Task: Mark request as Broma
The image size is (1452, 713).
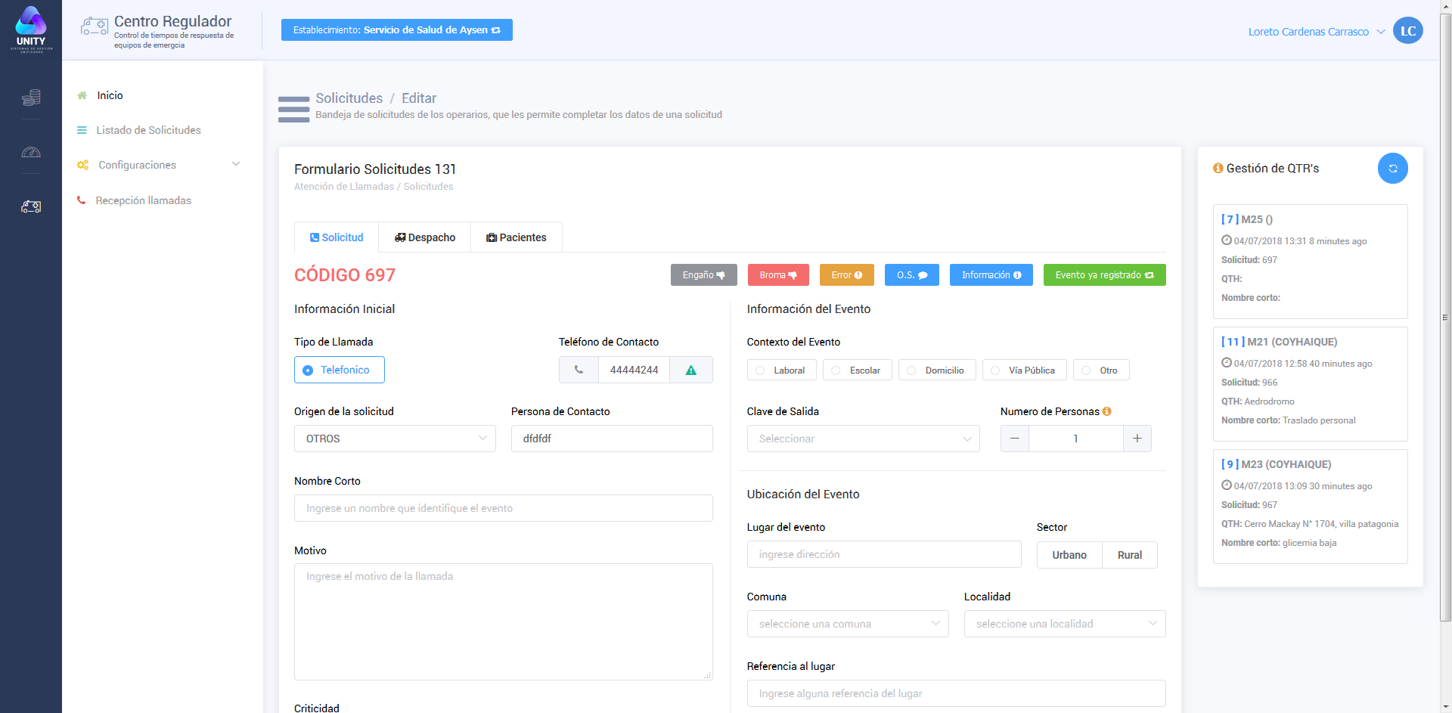Action: point(777,275)
